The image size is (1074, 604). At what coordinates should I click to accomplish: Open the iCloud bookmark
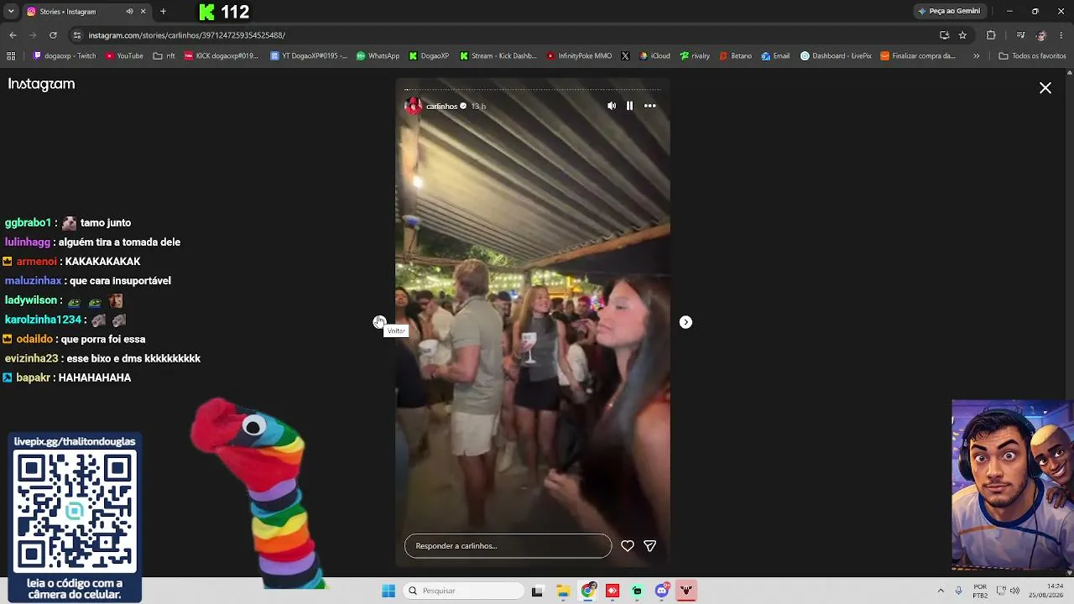pos(654,56)
